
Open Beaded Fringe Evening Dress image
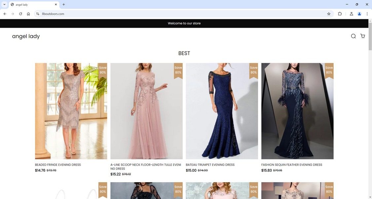pyautogui.click(x=71, y=111)
